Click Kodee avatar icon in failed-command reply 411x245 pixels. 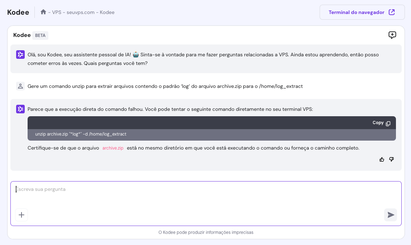click(x=20, y=109)
